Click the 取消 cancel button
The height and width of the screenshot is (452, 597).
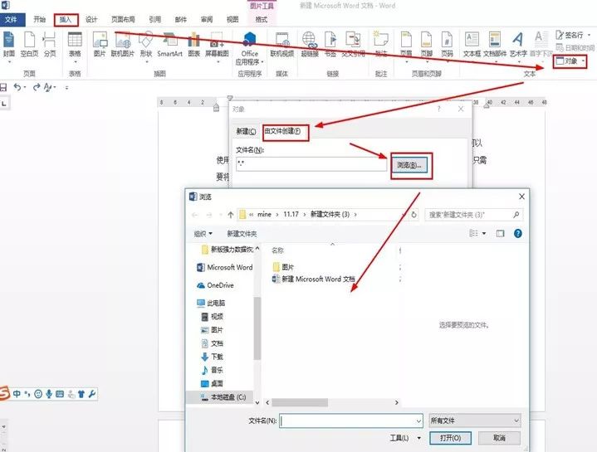pos(499,438)
